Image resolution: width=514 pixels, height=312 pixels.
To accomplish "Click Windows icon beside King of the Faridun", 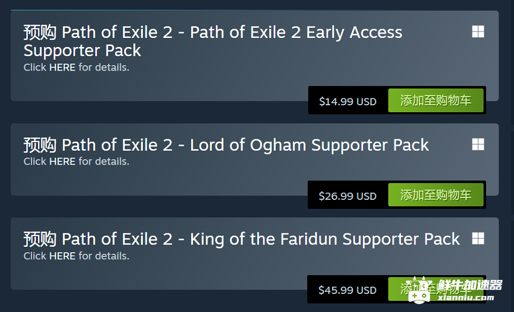I will (478, 238).
